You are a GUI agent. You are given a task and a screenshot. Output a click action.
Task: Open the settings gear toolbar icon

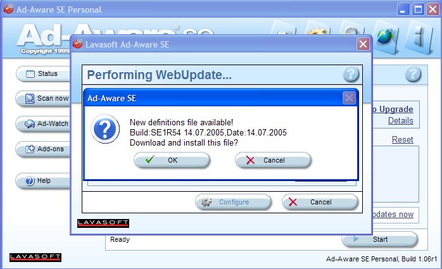pyautogui.click(x=318, y=28)
